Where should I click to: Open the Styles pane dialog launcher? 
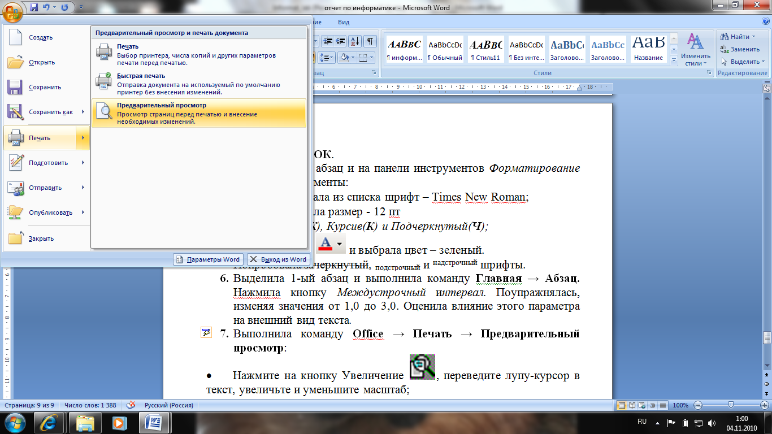(709, 73)
